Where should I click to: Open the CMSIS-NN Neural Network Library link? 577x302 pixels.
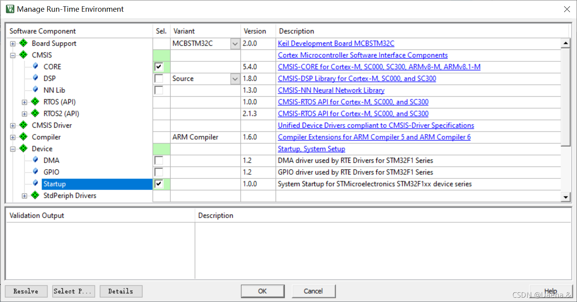click(331, 90)
